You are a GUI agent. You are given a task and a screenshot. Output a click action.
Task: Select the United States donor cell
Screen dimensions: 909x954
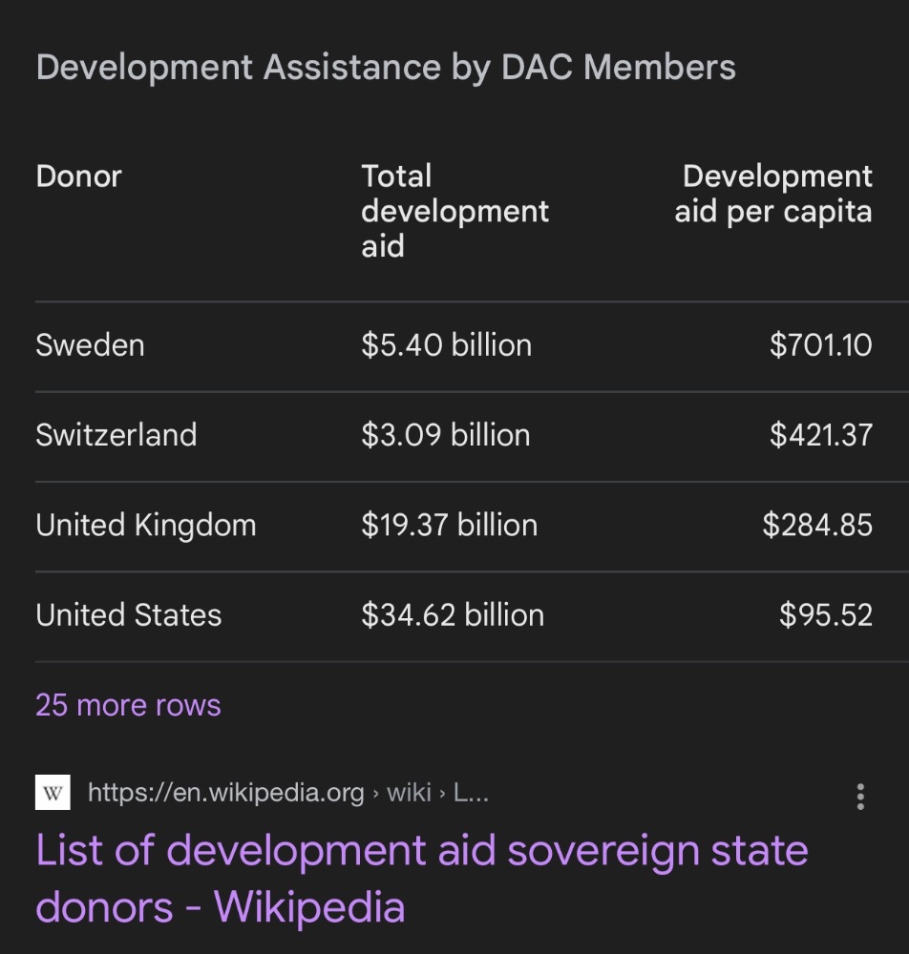tap(129, 614)
